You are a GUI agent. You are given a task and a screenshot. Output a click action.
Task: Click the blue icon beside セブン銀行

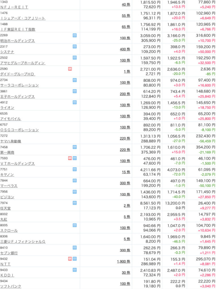tap(75, 248)
